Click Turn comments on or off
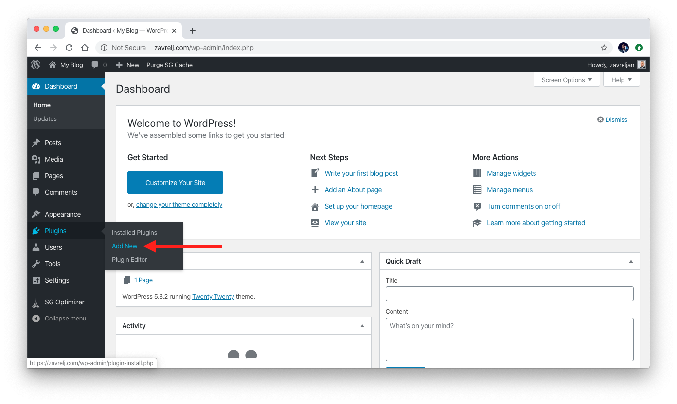 pos(523,206)
